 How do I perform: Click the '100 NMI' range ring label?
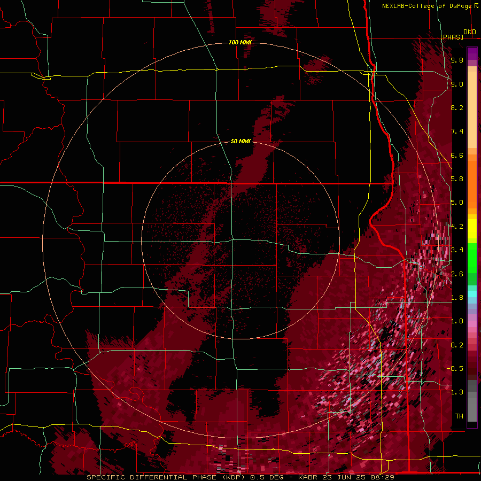240,42
